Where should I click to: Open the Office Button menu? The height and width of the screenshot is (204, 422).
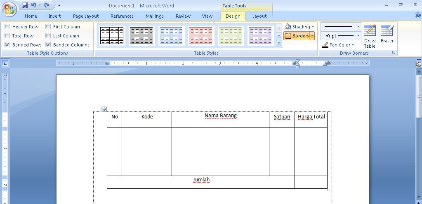(x=9, y=9)
